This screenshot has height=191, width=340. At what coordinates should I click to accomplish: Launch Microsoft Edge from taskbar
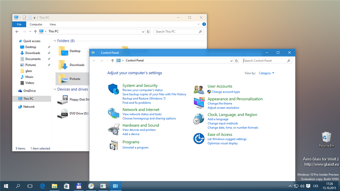tap(42, 186)
